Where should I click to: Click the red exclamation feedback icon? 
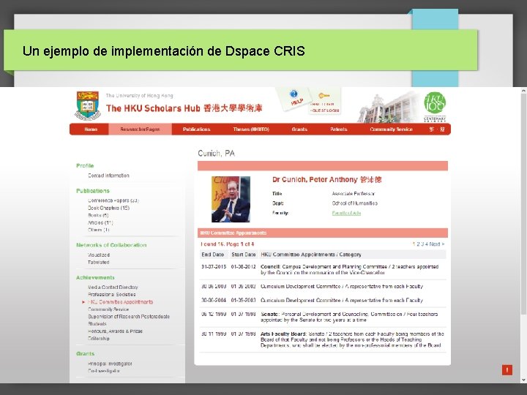click(x=507, y=370)
